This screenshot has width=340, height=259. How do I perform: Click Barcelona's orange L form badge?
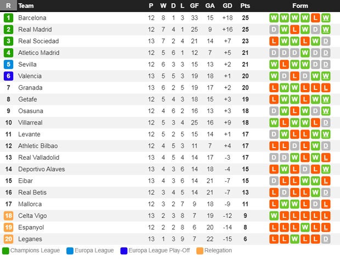coord(315,18)
